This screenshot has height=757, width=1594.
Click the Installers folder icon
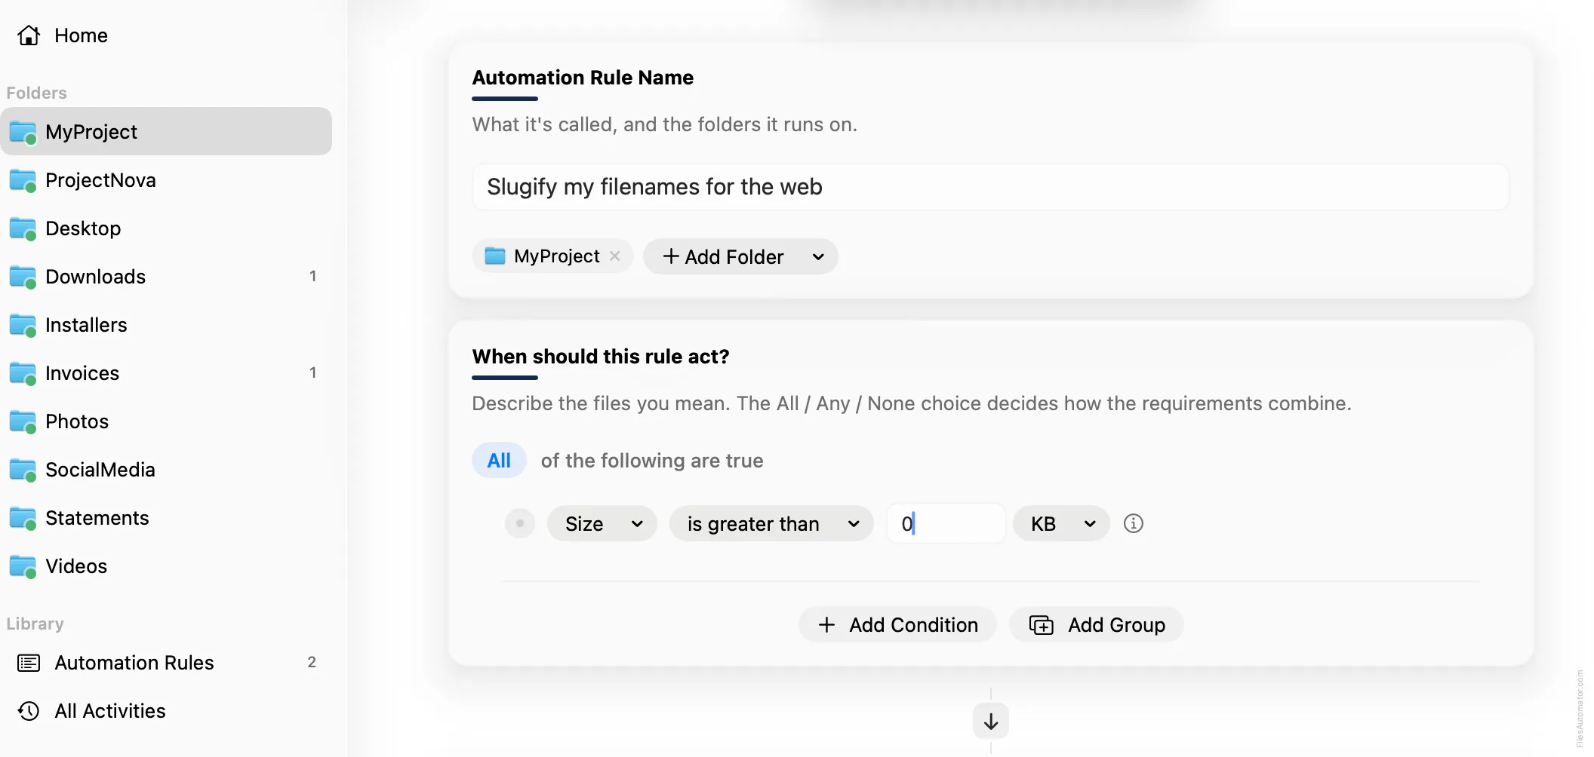point(23,326)
